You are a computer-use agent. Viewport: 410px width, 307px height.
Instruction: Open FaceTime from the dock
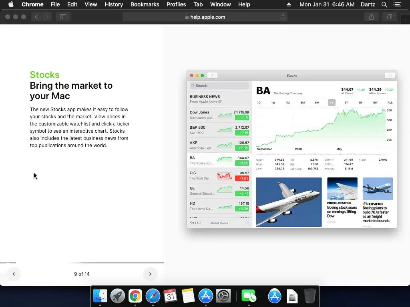(249, 296)
